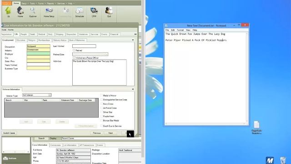Screen dimensions: 291x164
Task: Toggle the Purple Heart checkbox
Action: 101,116
